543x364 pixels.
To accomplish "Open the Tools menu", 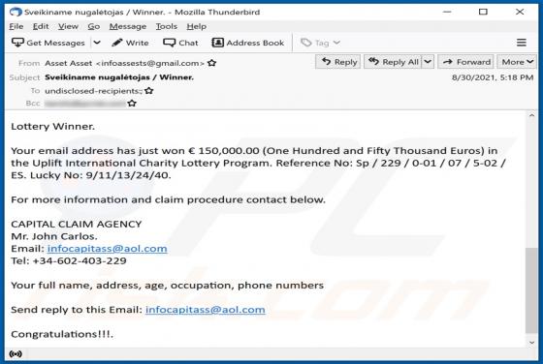I will point(167,26).
